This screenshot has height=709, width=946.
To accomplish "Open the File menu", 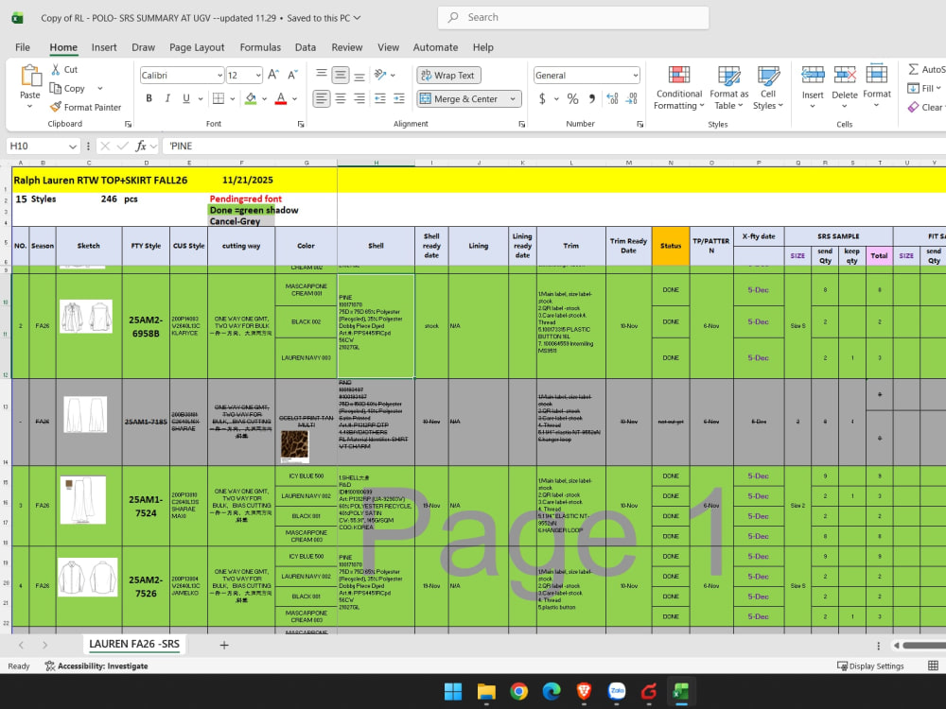I will coord(23,47).
